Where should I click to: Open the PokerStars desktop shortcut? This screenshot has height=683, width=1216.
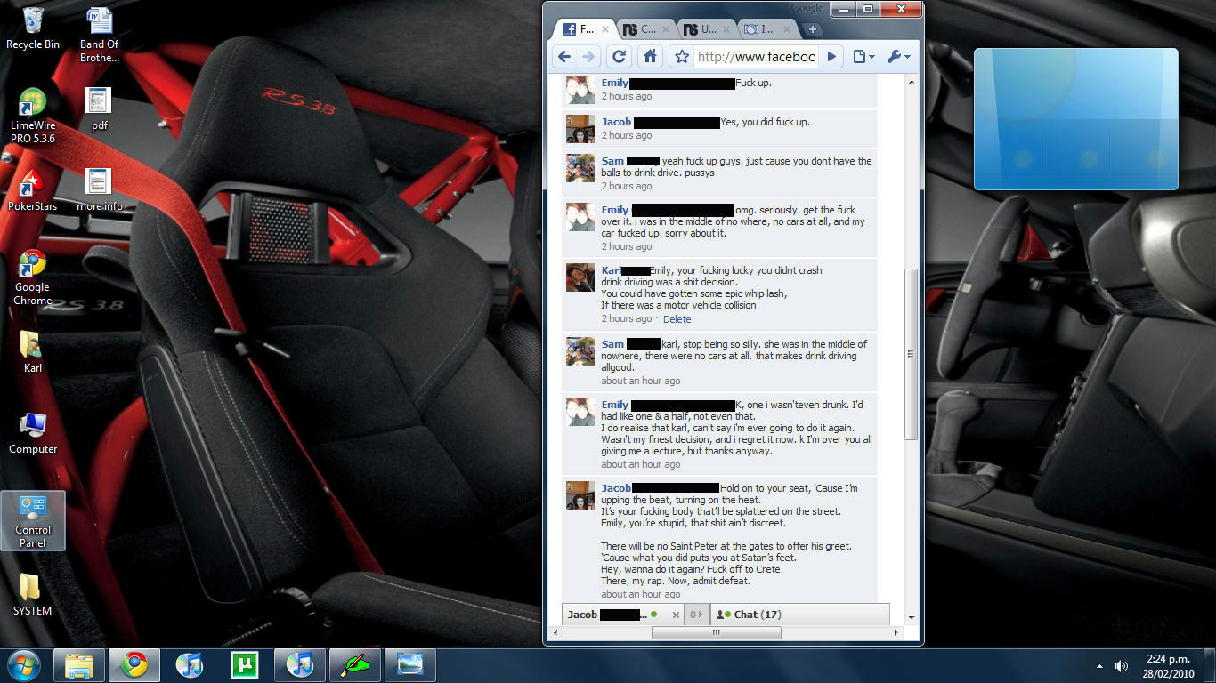(33, 190)
